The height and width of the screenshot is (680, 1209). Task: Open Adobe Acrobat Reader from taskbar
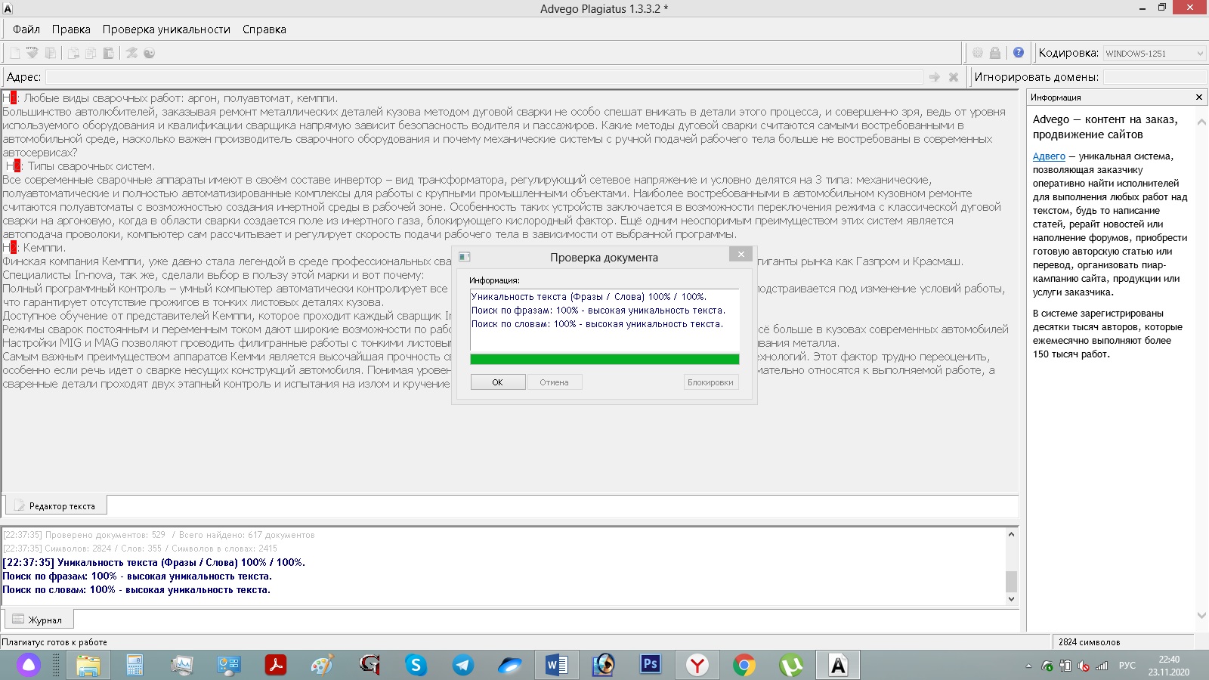(275, 665)
